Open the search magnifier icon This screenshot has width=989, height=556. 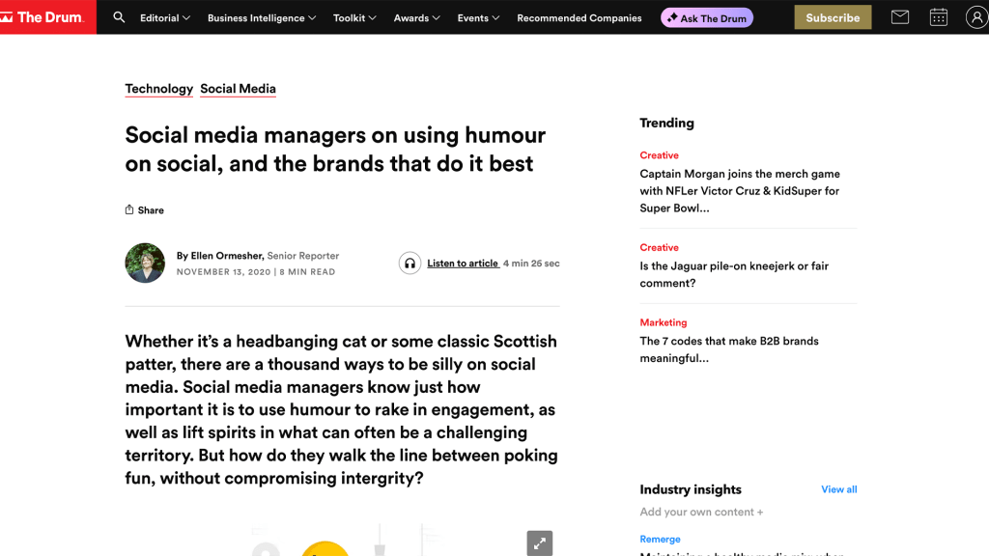click(119, 17)
